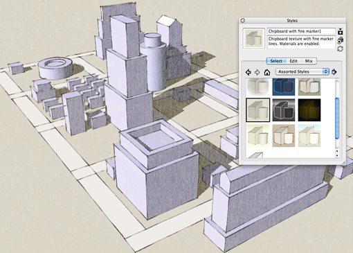Select the highlighted chipboard style thumbnail
The image size is (353, 253).
(x=258, y=110)
